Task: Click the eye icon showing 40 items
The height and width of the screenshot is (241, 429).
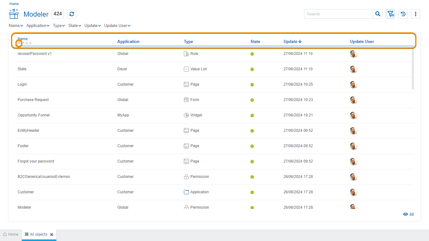Action: pyautogui.click(x=405, y=214)
